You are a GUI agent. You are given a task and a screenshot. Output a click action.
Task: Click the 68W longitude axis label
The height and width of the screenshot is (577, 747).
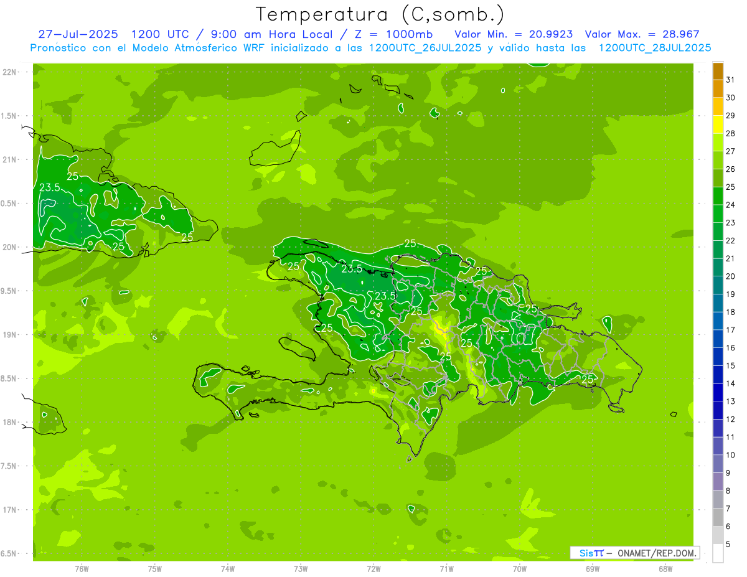click(665, 568)
